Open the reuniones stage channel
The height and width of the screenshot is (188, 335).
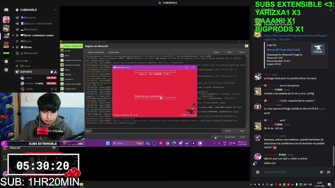tap(36, 53)
